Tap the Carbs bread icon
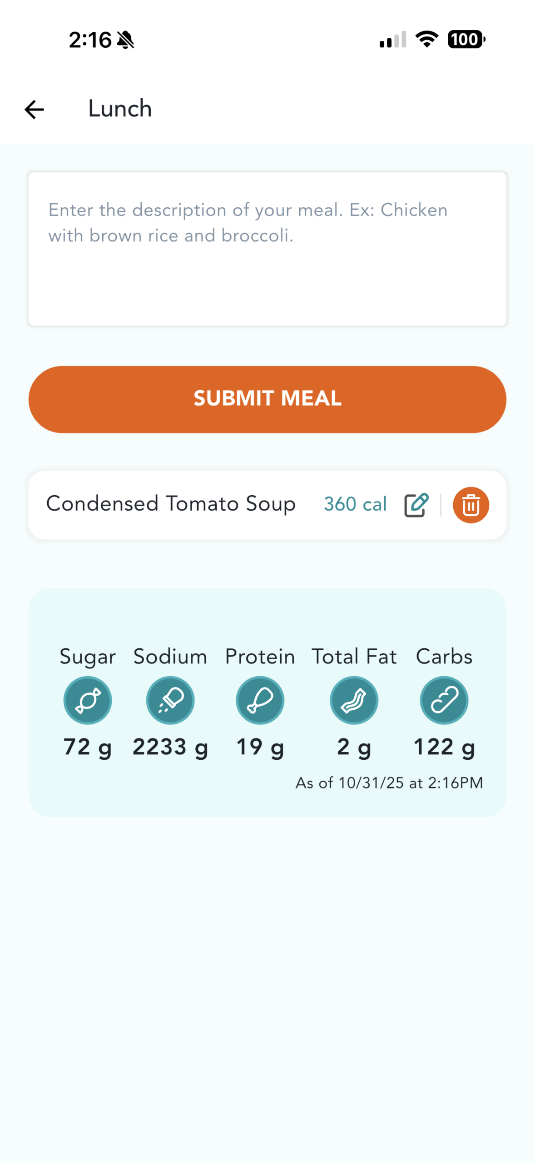Screen dimensions: 535x1164 444,700
